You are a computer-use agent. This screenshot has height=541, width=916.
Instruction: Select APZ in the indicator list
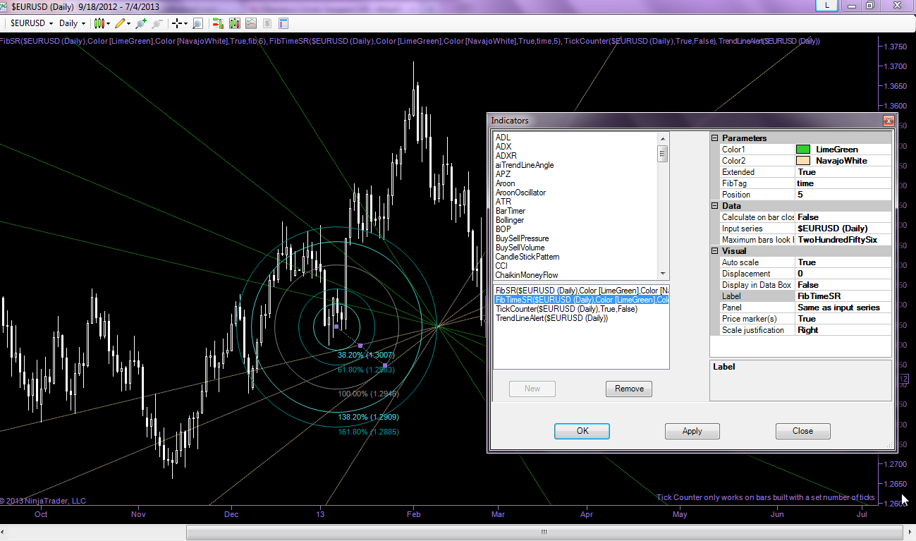point(503,174)
